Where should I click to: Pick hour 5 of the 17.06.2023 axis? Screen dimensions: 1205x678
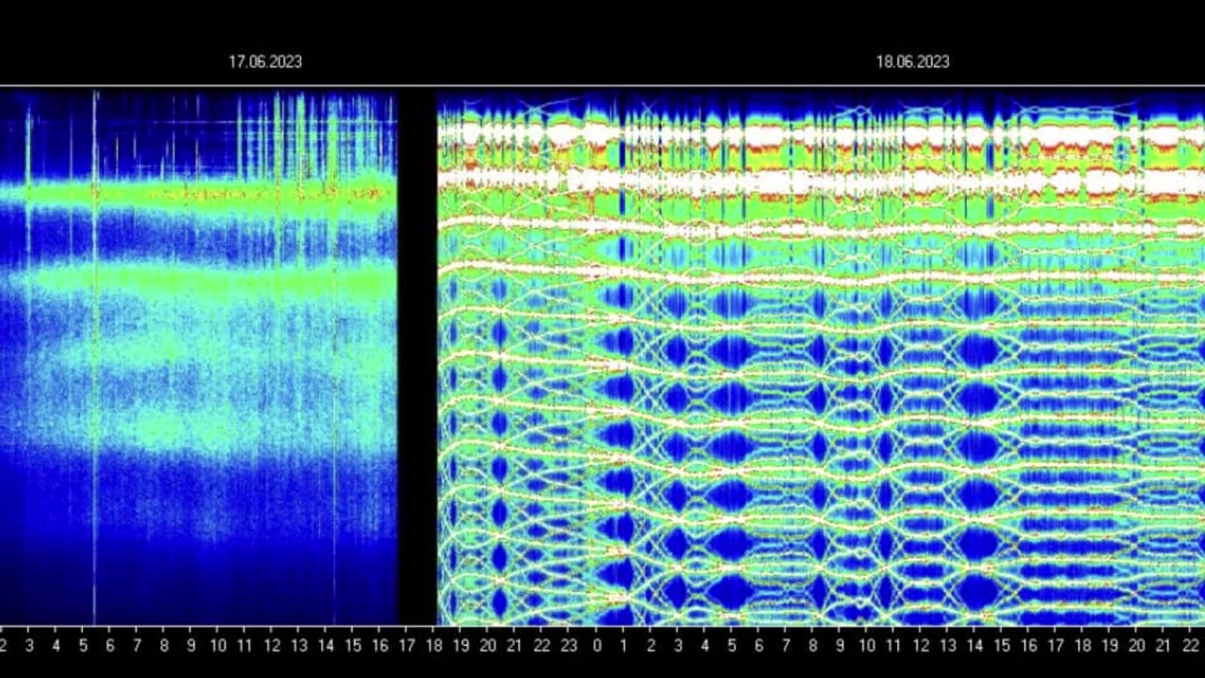click(x=83, y=646)
